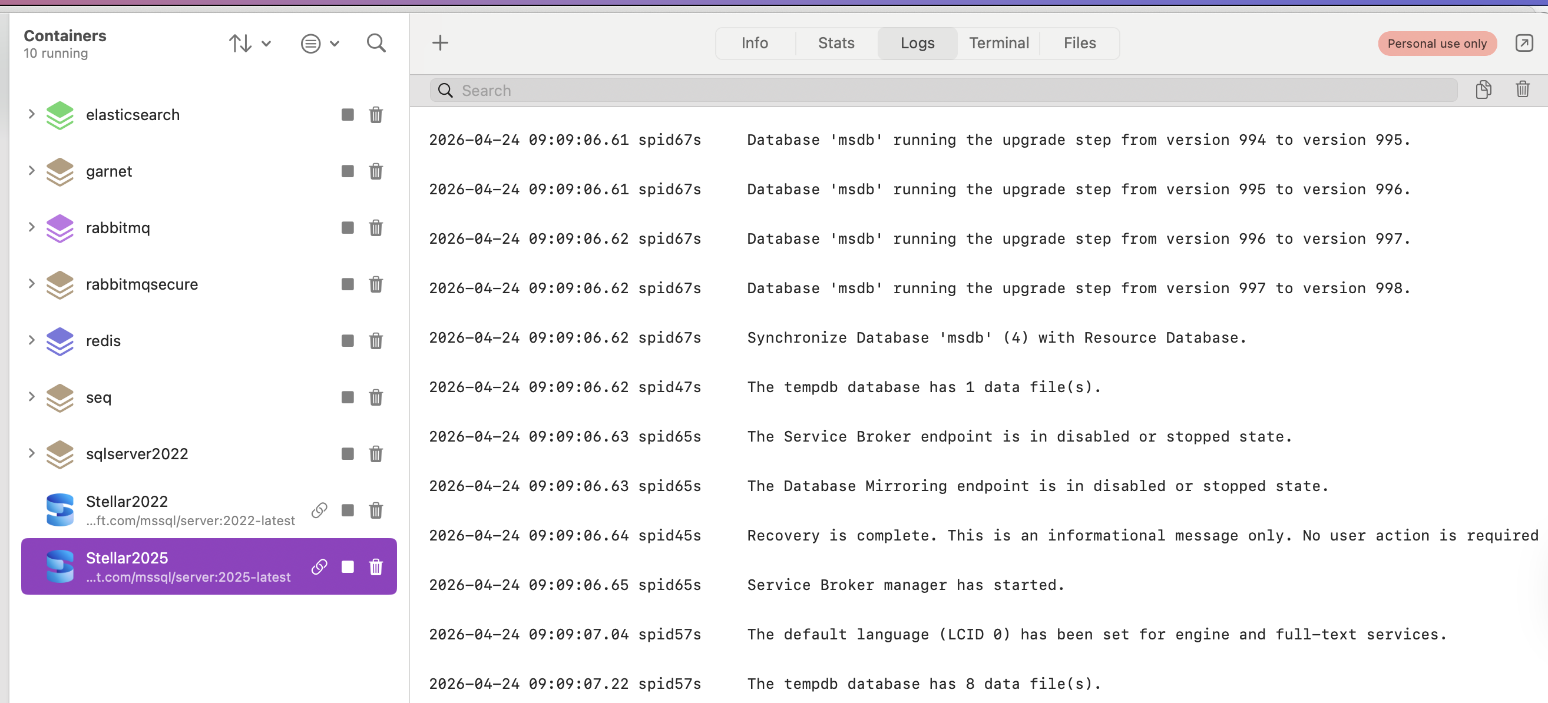Select the Stellar2022 container row
Image resolution: width=1548 pixels, height=703 pixels.
click(x=209, y=510)
